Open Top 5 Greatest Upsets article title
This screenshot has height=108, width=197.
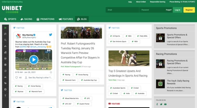click(x=128, y=73)
